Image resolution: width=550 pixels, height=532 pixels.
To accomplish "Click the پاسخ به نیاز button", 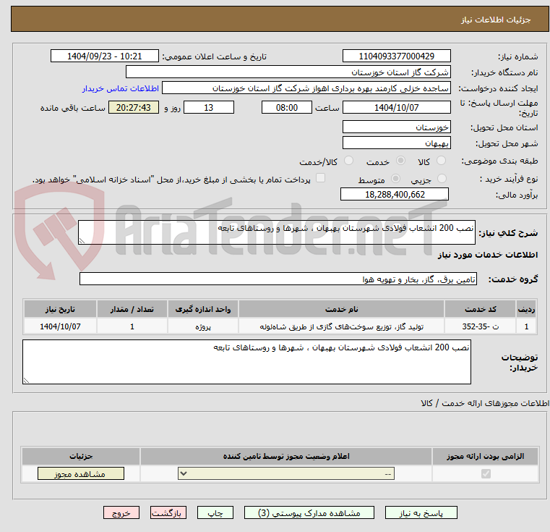I will coord(421,512).
